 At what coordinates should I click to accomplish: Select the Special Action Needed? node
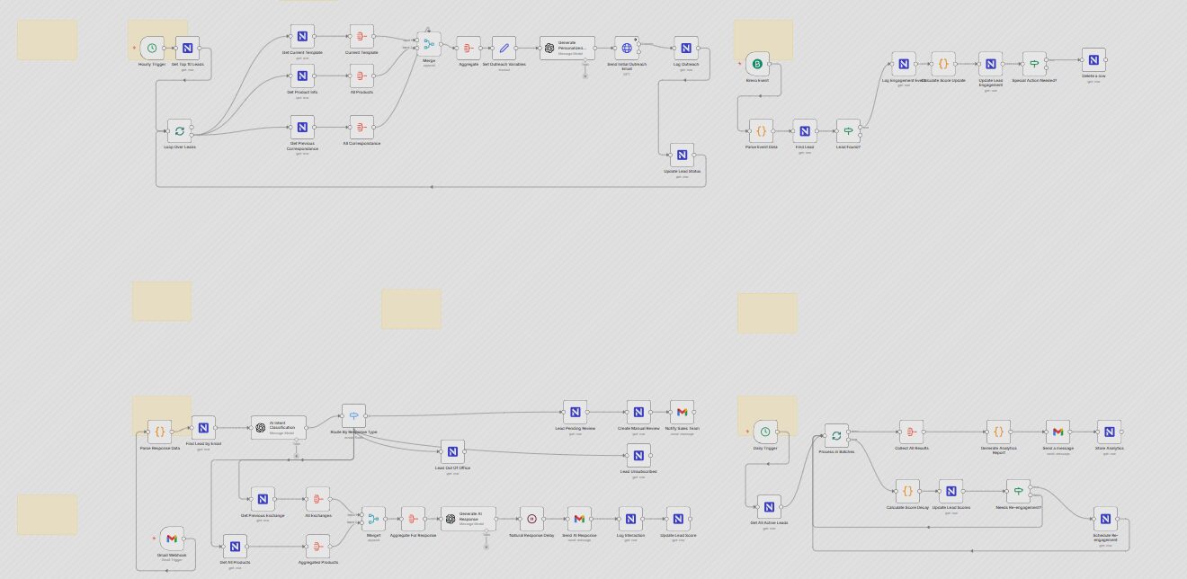click(1034, 64)
